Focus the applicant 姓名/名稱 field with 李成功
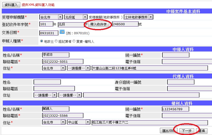Screen dimensions: 212x135 click(55, 55)
